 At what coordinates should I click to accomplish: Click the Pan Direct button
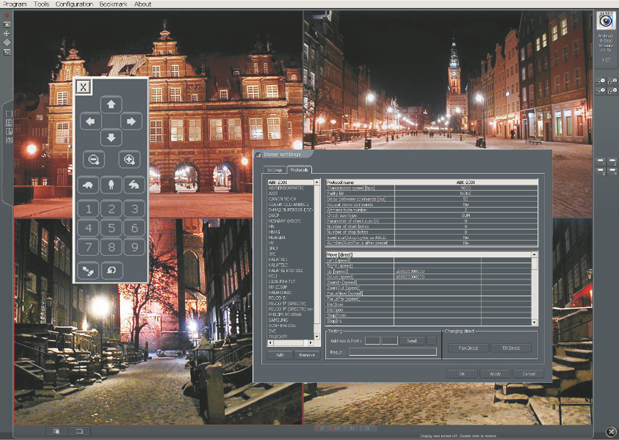click(467, 348)
